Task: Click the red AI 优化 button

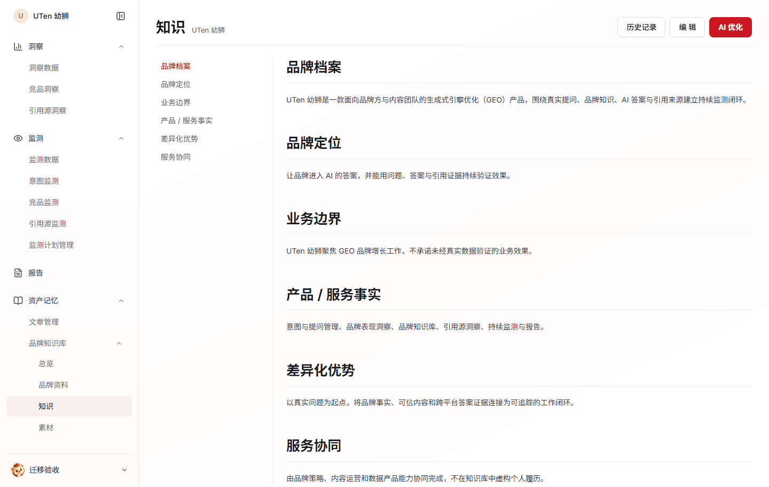Action: [731, 27]
